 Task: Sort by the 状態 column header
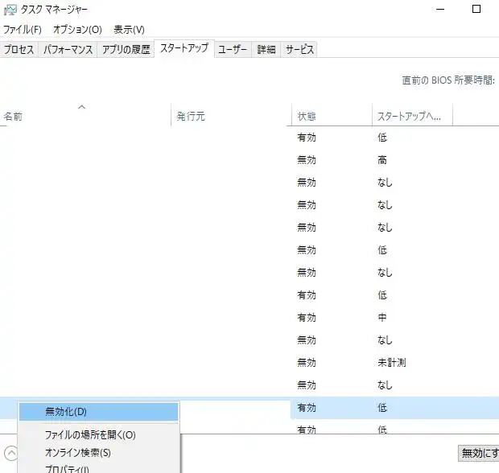click(307, 117)
